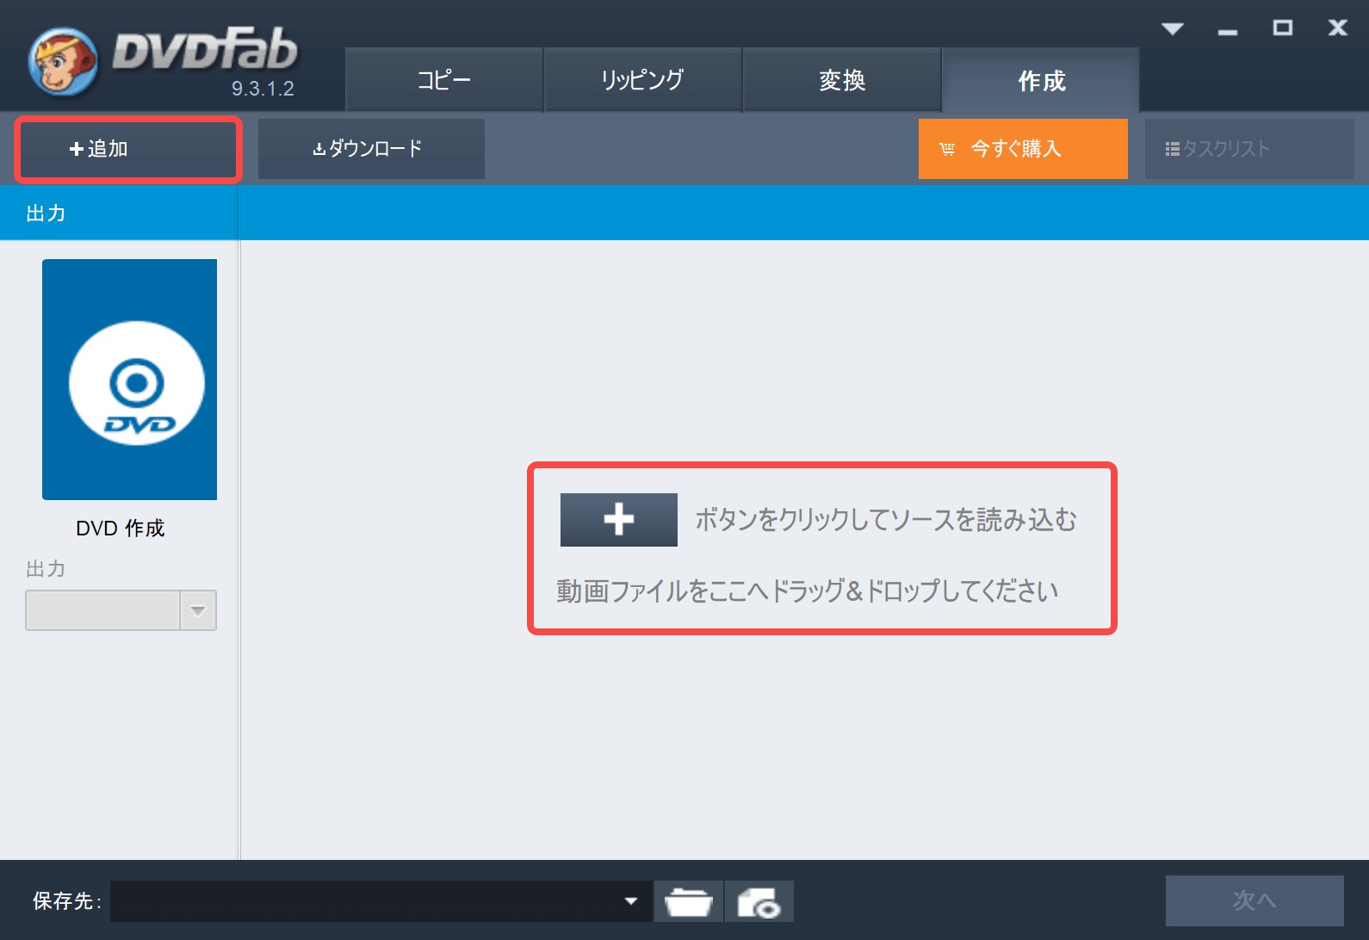Click the DVDFab monkey logo icon
The image size is (1369, 940).
click(62, 62)
